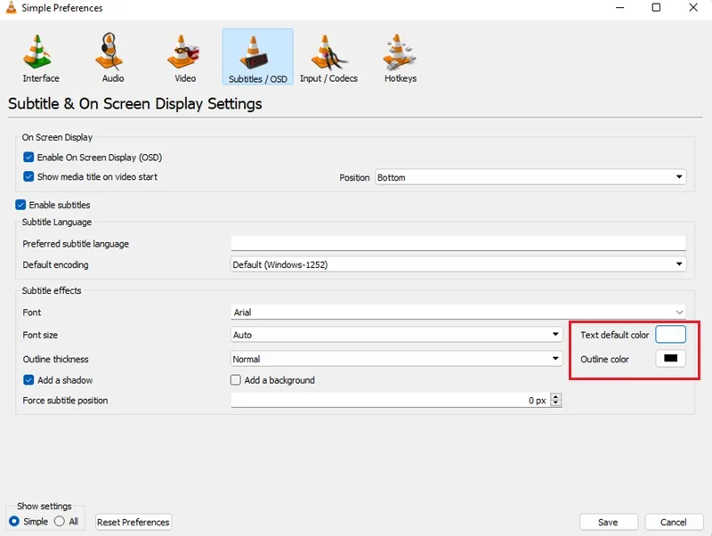Cancel the preferences dialog
712x536 pixels.
[x=674, y=522]
